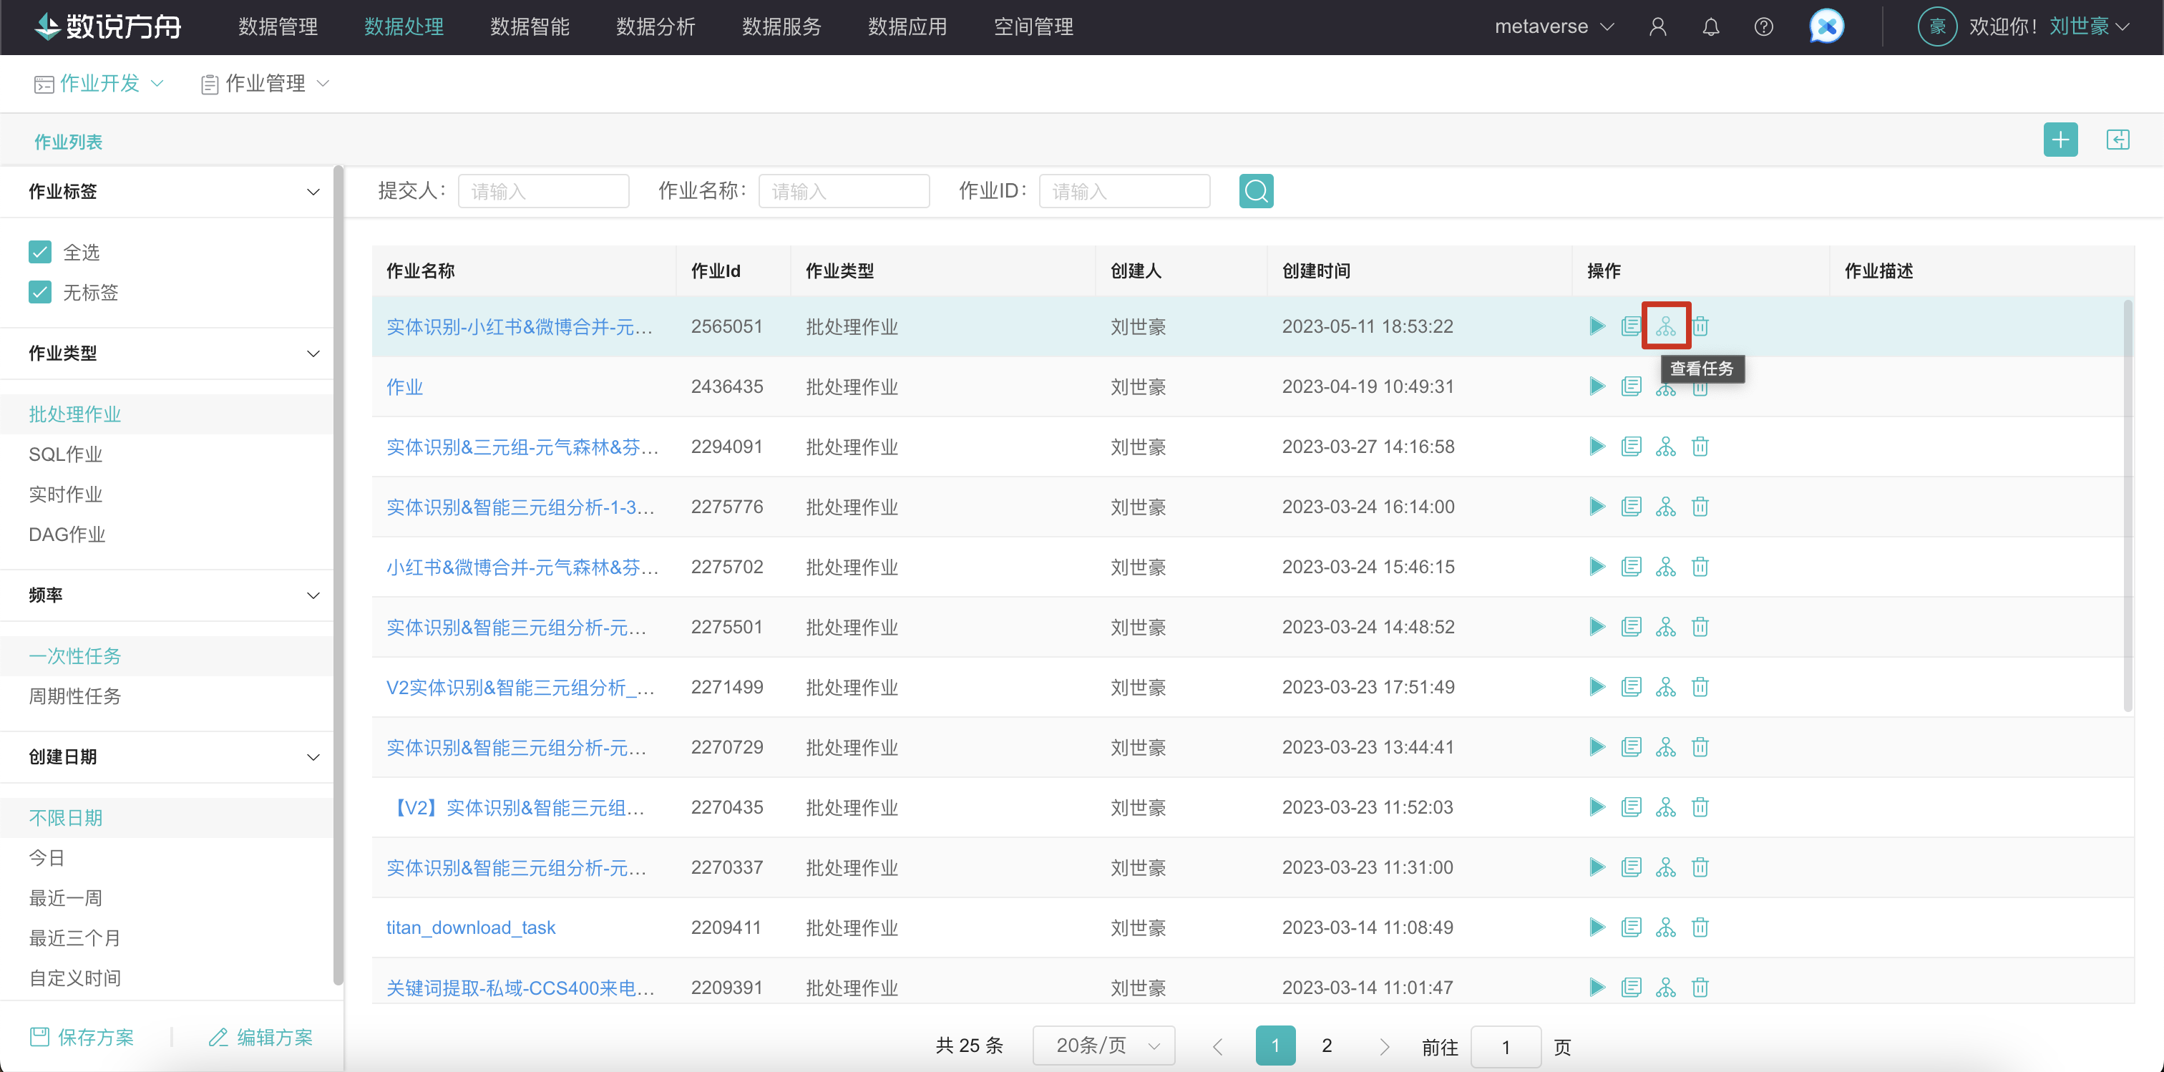
Task: Delete titan_download_task job
Action: click(1700, 927)
